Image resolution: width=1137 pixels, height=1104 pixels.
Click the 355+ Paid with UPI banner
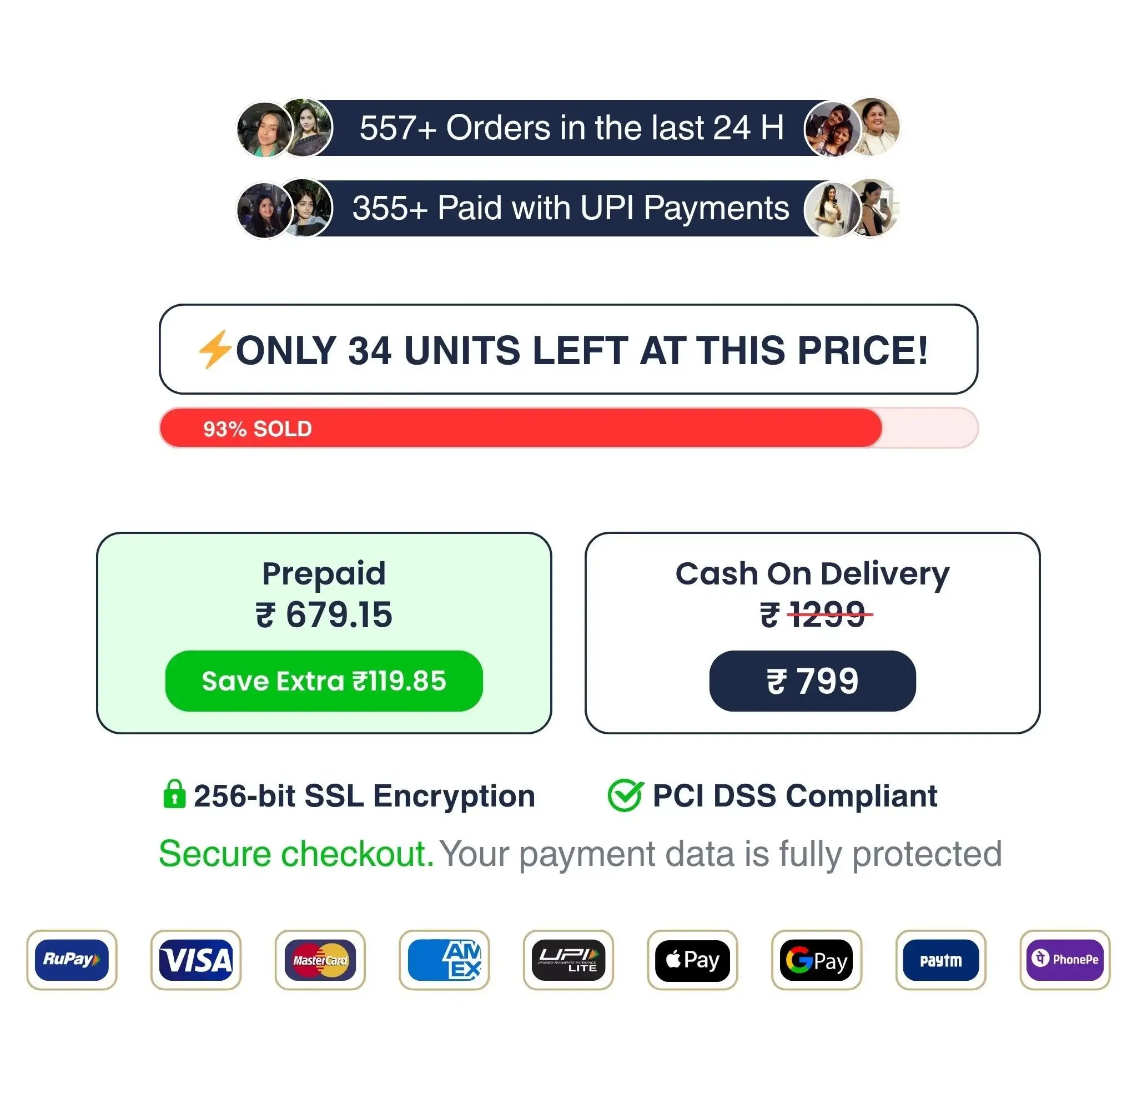[568, 208]
